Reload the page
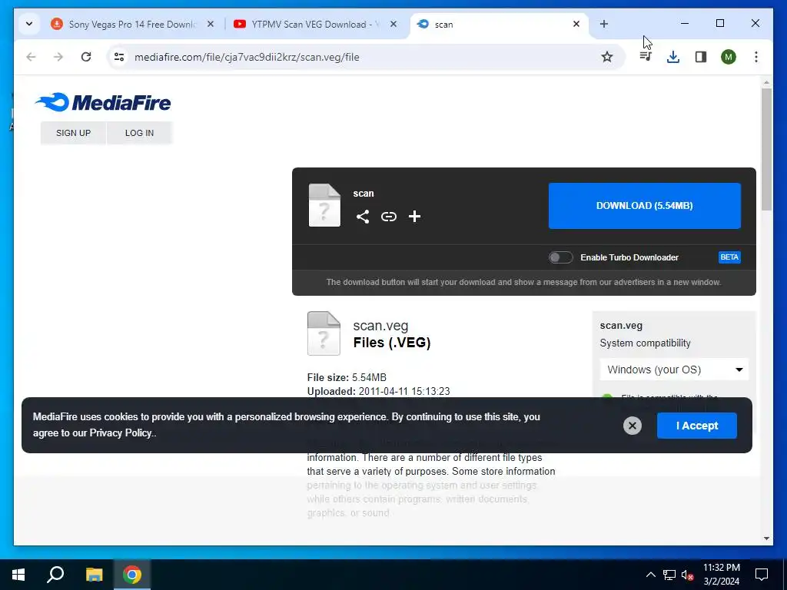Viewport: 787px width, 590px height. coord(86,57)
